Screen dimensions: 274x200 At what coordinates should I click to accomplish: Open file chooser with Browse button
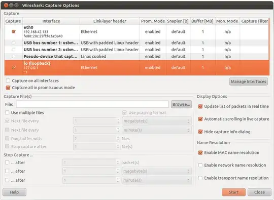[181, 104]
